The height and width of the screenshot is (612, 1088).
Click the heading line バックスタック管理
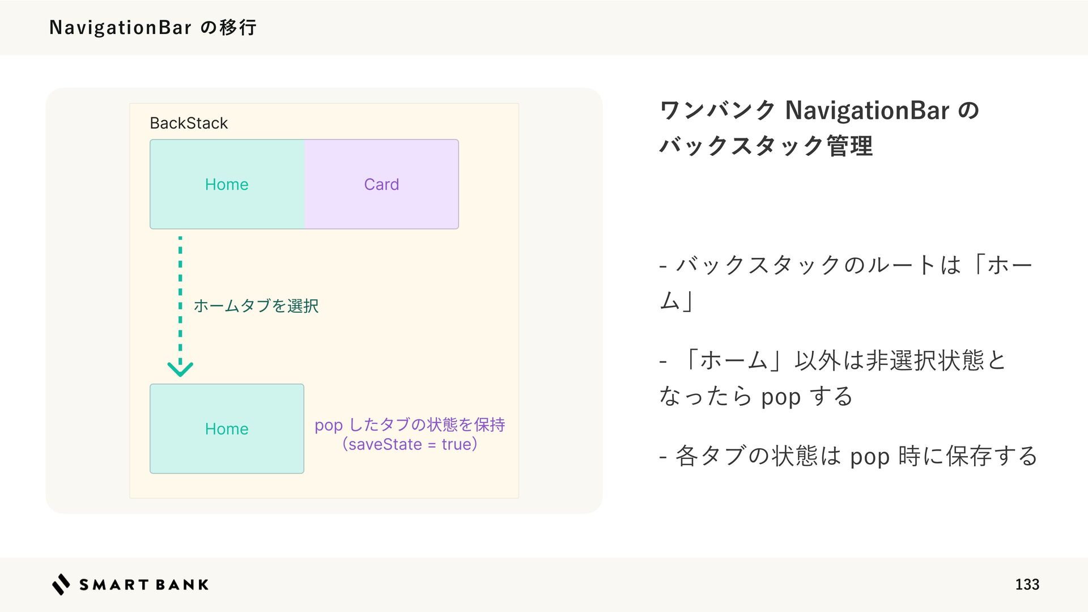(766, 146)
